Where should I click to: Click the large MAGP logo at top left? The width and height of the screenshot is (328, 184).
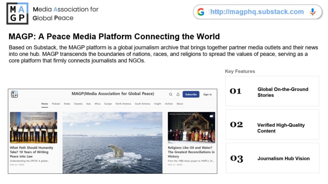click(17, 13)
